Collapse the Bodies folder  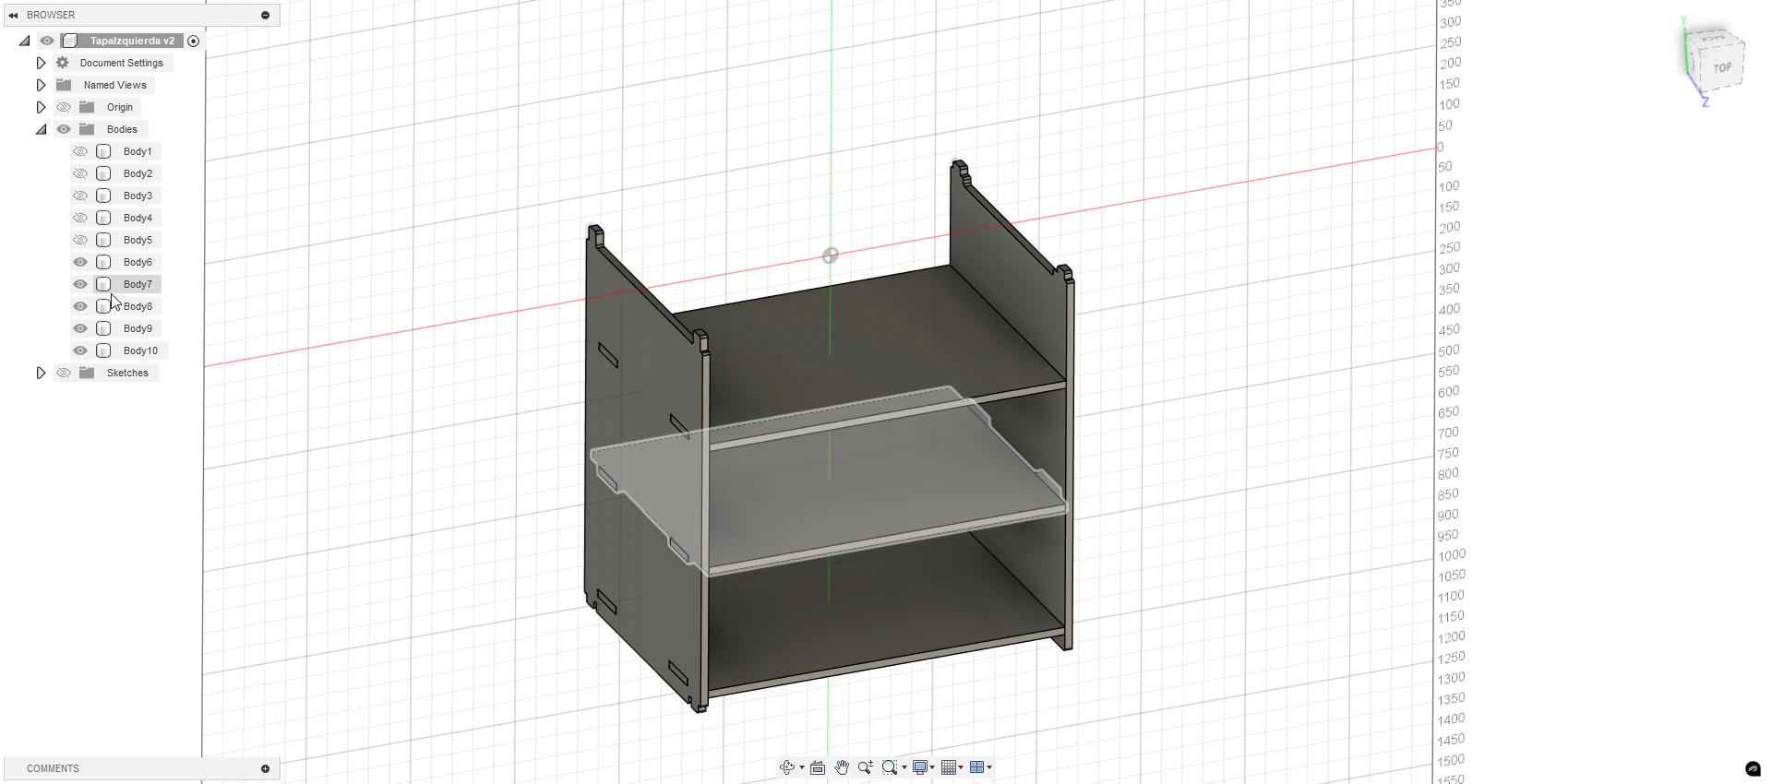point(41,129)
